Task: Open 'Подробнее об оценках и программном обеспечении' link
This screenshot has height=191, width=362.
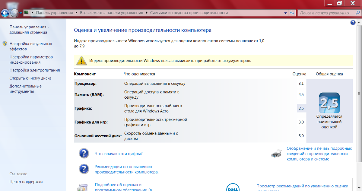Action: click(x=123, y=187)
